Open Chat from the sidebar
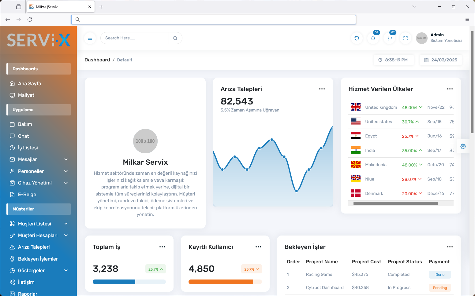475x296 pixels. (x=23, y=136)
